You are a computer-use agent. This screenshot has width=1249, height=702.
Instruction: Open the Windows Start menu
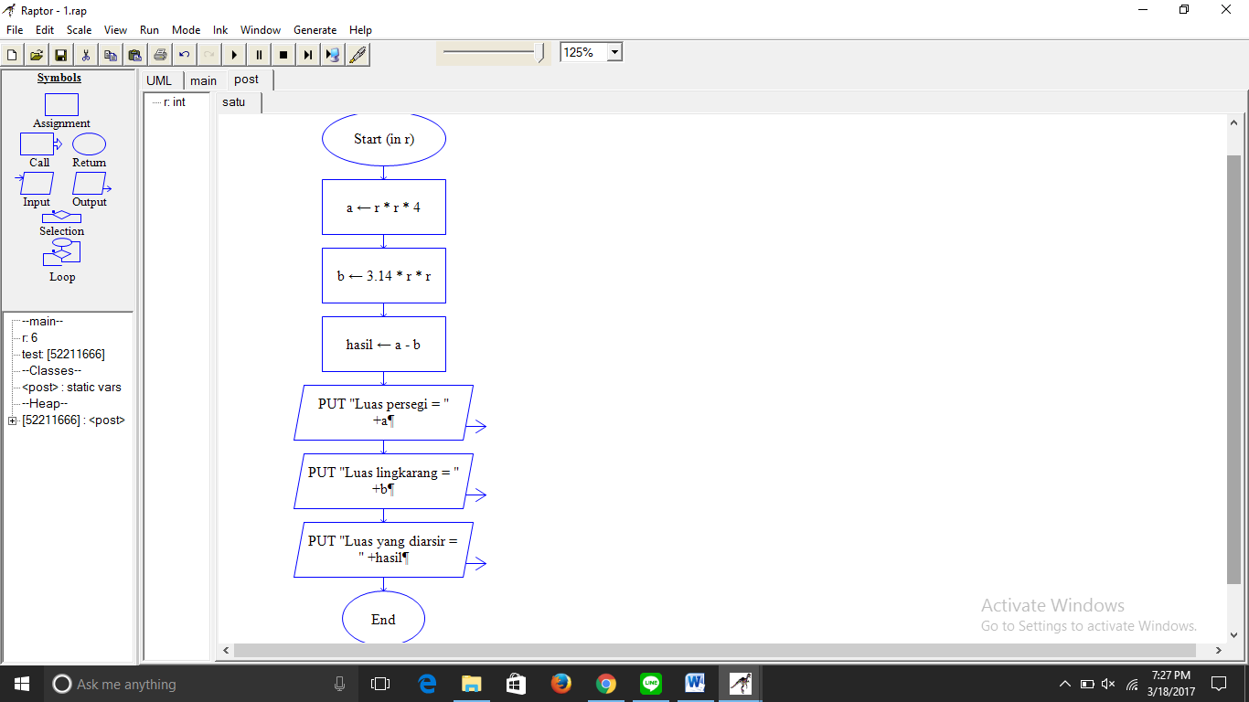click(x=22, y=684)
